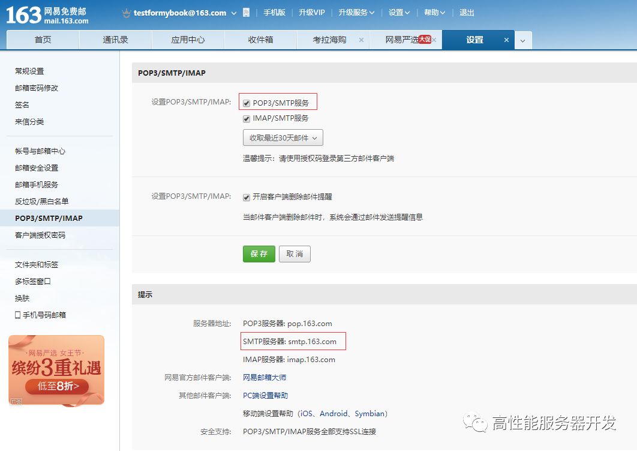This screenshot has width=637, height=451.
Task: Open 邮箱手机服务 in the sidebar
Action: pos(37,184)
